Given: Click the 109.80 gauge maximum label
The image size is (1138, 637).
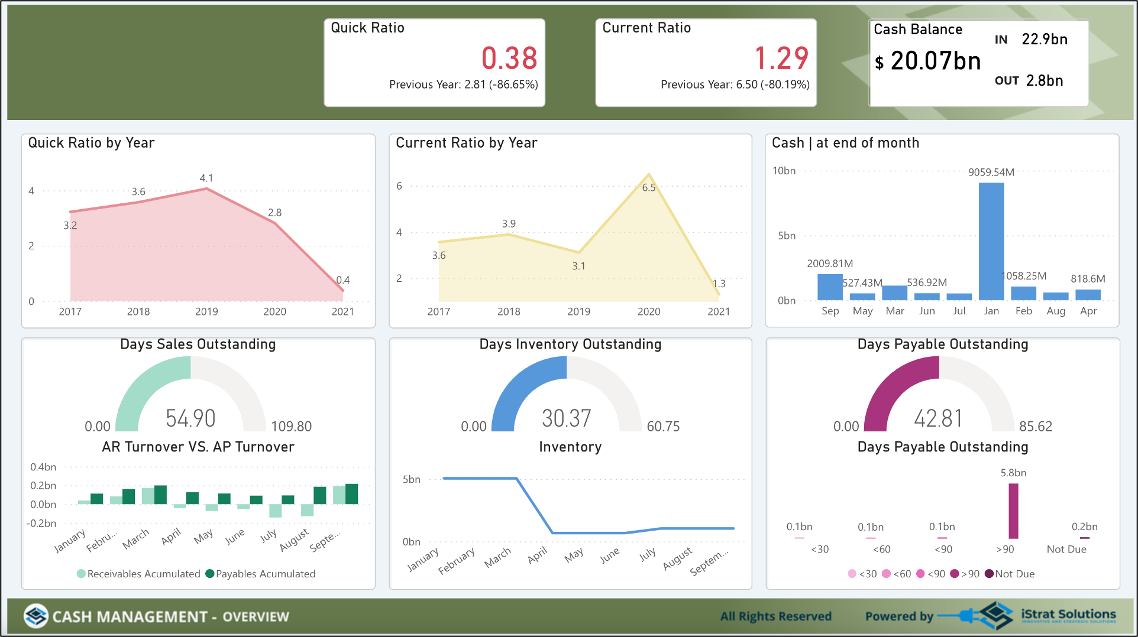Looking at the screenshot, I should 291,426.
